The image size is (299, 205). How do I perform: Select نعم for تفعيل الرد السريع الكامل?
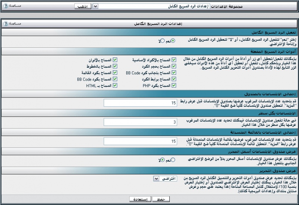tap(173, 41)
